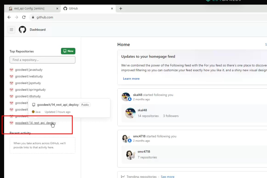
Task: Click the avatar icon beside goodeeit/14_rest_api_deploy
Action: point(11,123)
